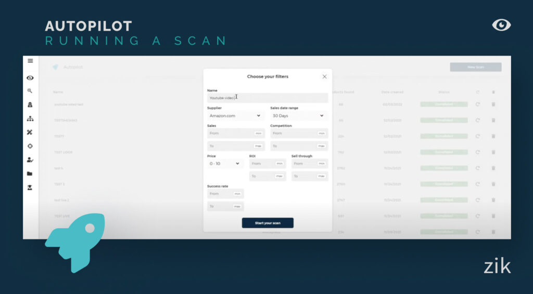533x294 pixels.
Task: Expand the Price 0 - 10 dropdown
Action: click(225, 164)
